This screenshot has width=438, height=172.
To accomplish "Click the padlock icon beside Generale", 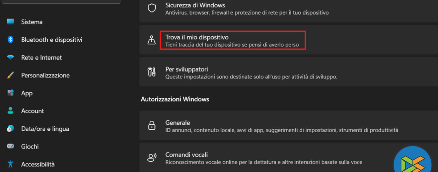I will click(152, 126).
